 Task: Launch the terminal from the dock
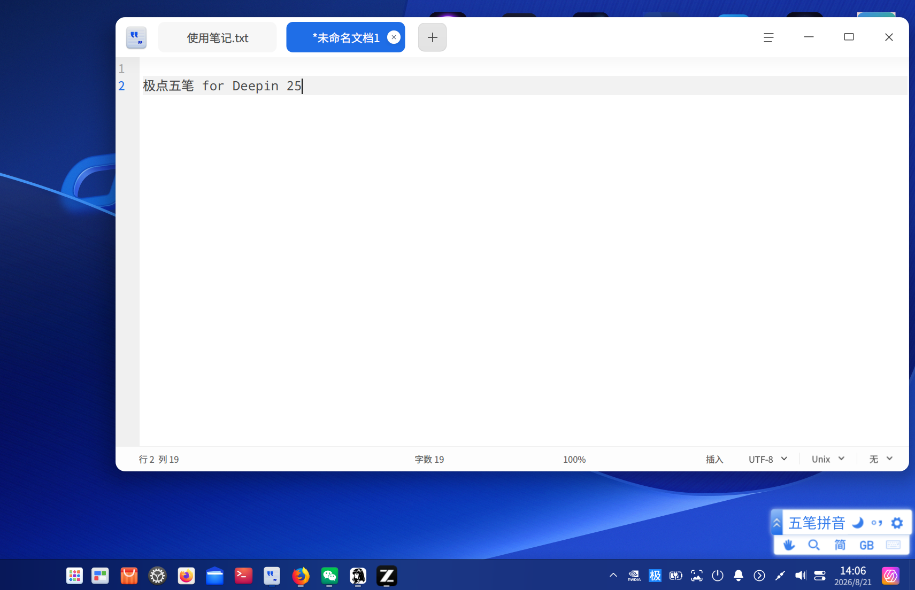[x=243, y=576]
